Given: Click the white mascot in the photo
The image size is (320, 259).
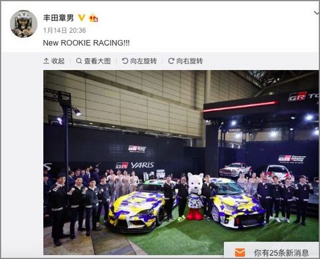Looking at the screenshot, I should (x=195, y=196).
